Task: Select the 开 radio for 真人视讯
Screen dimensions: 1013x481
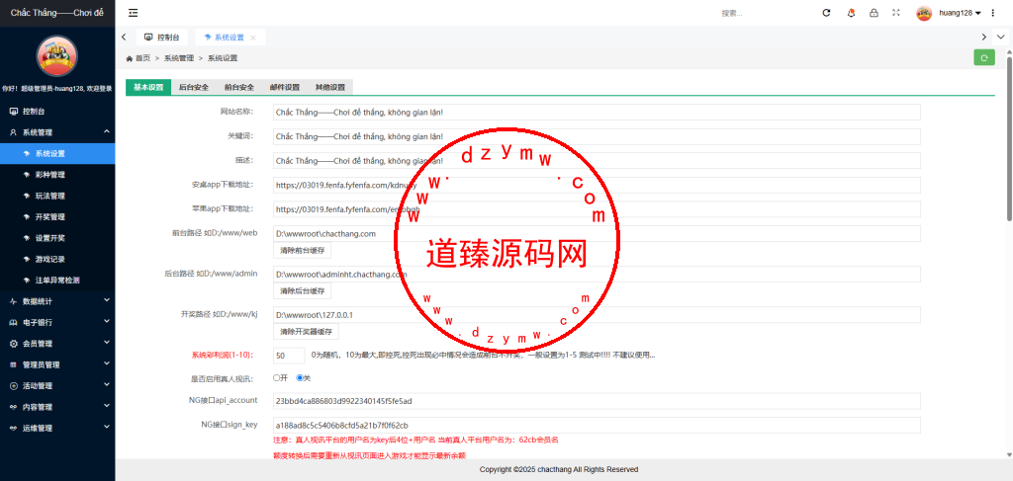Action: coord(277,378)
